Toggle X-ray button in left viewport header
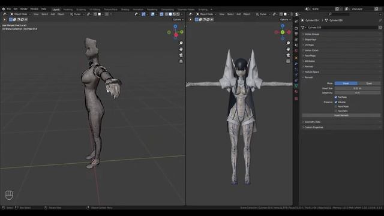Screen dimensions: 384x216 161,14
